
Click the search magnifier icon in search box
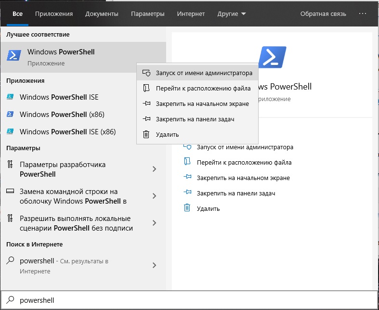click(10, 300)
